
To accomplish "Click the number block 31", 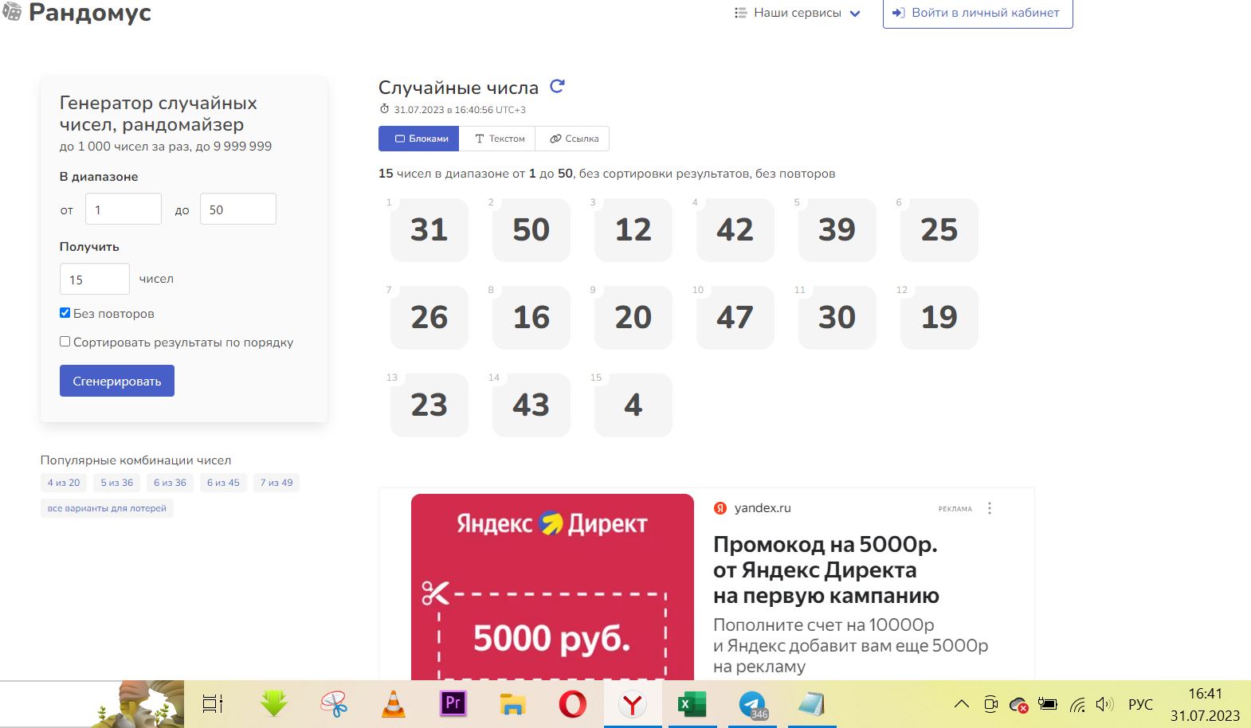I will 429,229.
